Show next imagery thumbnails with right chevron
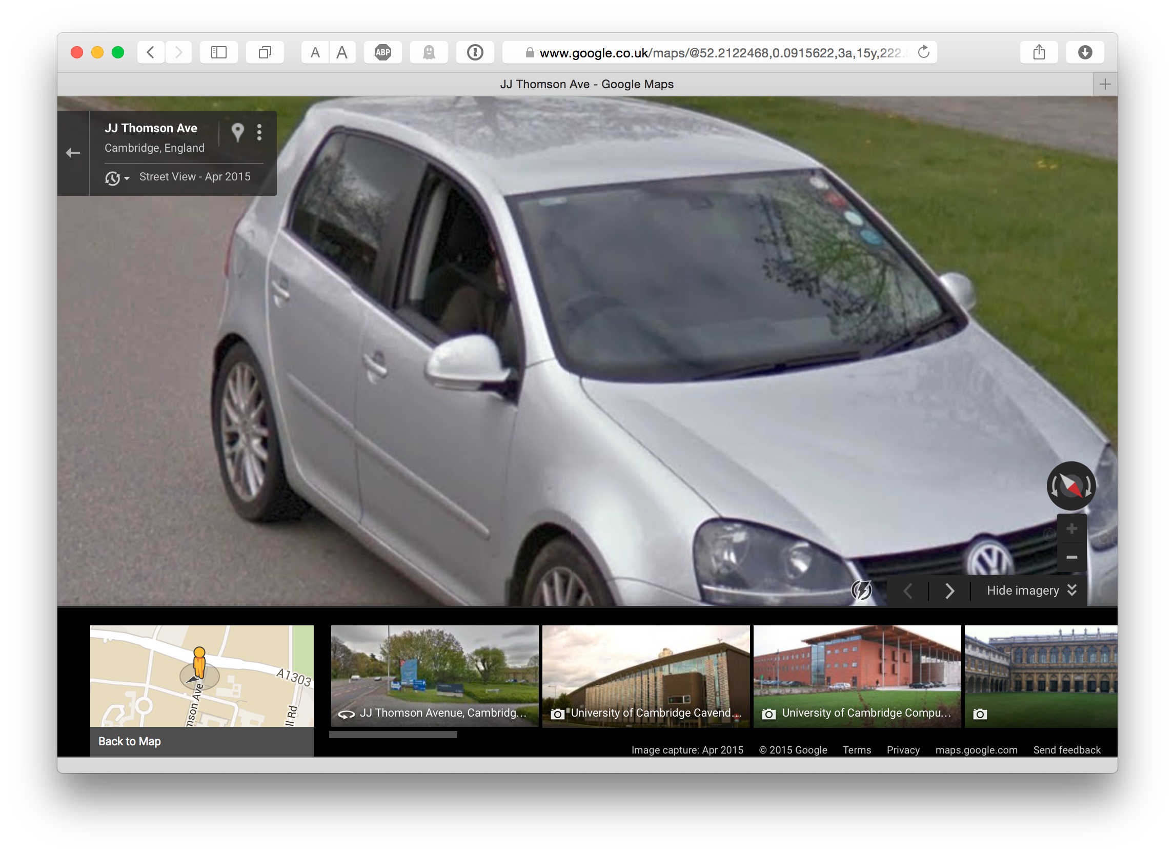Screen dimensions: 1175x855 tap(949, 591)
